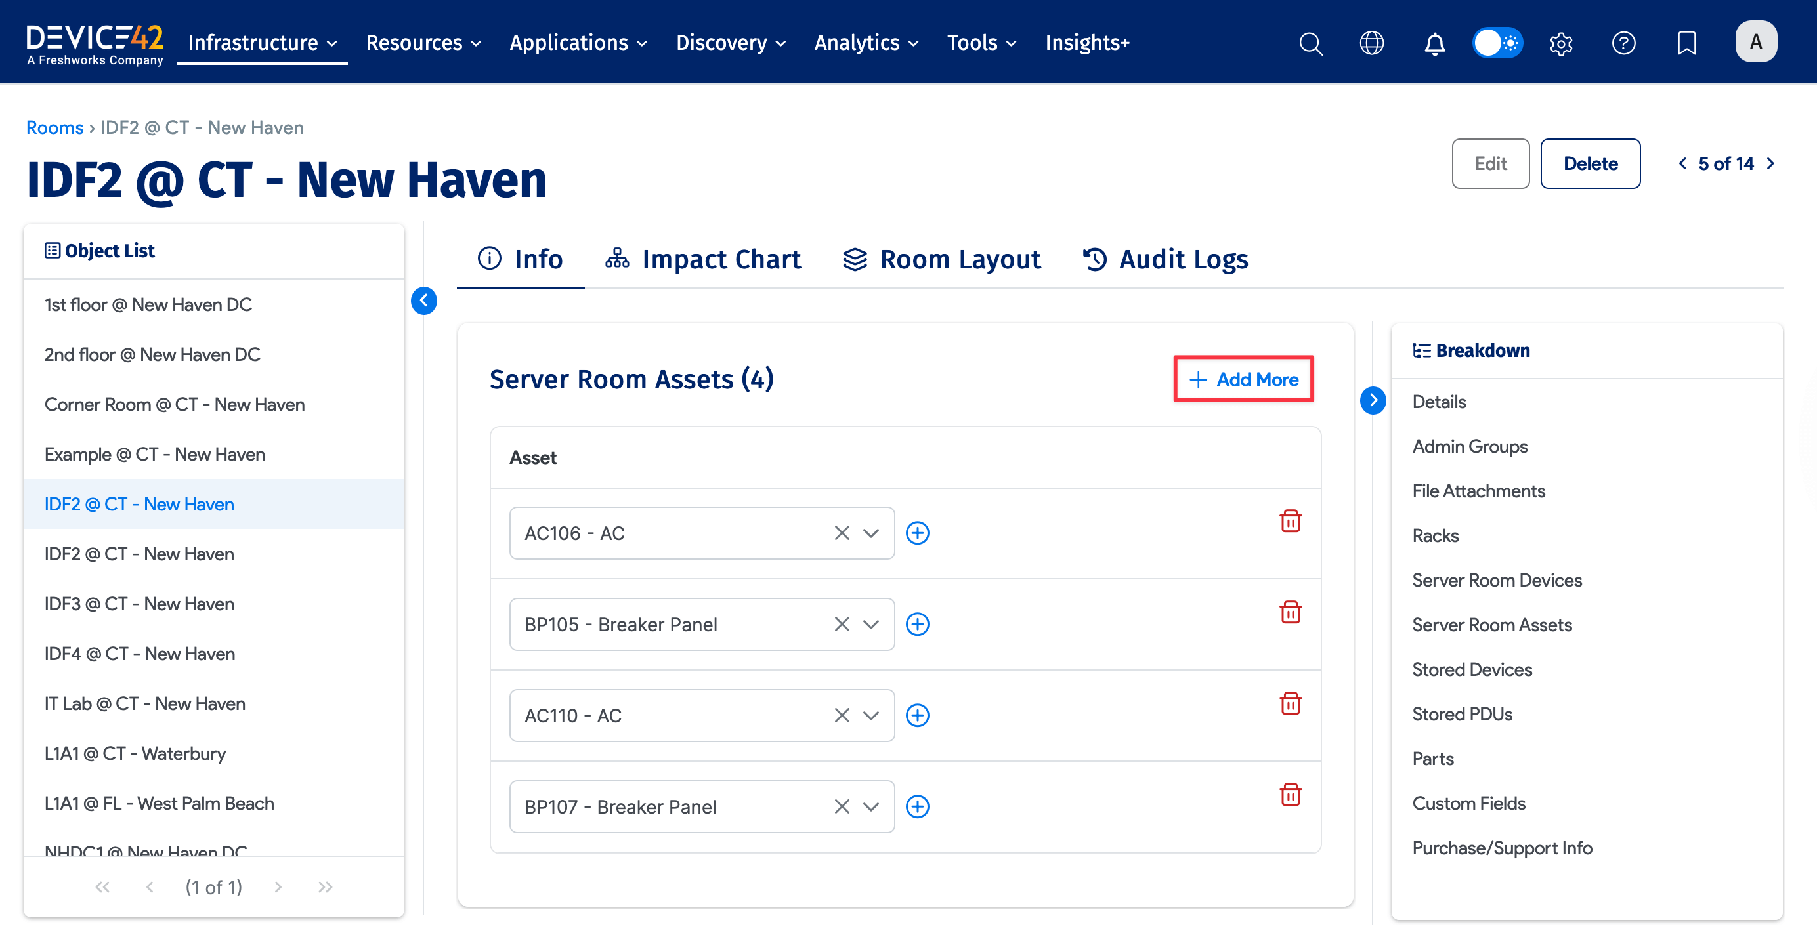Collapse the Breakdown panel arrow
The image size is (1817, 937).
[x=1373, y=400]
